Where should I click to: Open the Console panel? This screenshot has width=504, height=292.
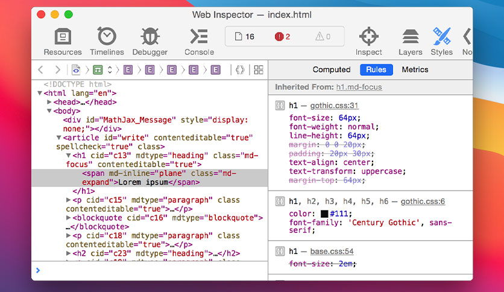coord(199,42)
